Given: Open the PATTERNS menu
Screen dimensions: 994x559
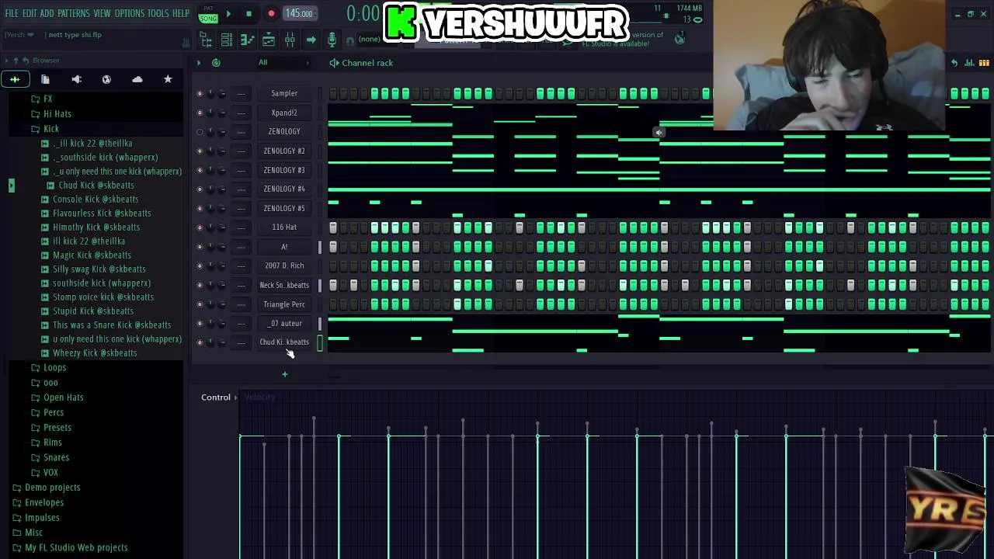Looking at the screenshot, I should (74, 13).
